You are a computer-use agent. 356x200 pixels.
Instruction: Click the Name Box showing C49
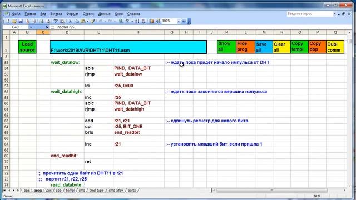point(16,27)
